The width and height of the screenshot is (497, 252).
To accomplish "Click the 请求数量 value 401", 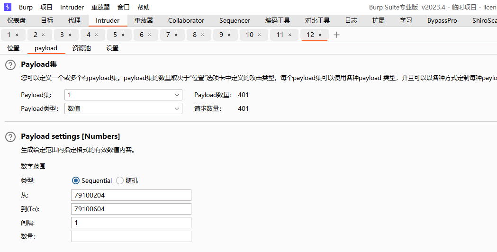I will point(243,108).
